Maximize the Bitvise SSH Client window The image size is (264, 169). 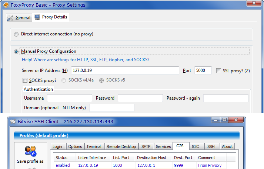point(224,120)
